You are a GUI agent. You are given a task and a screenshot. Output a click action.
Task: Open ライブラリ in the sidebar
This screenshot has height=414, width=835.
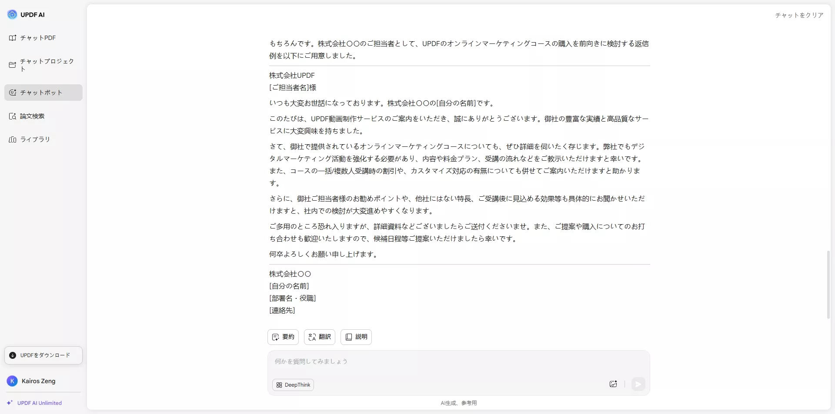click(43, 139)
